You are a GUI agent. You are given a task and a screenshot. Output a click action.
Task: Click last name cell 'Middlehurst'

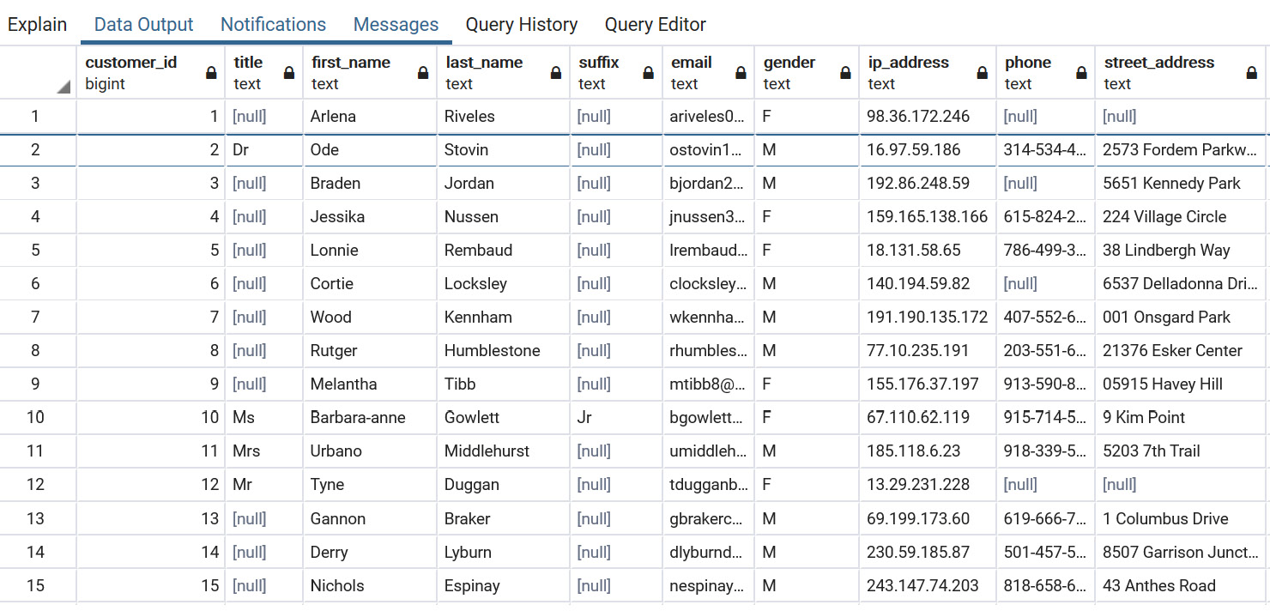click(504, 451)
